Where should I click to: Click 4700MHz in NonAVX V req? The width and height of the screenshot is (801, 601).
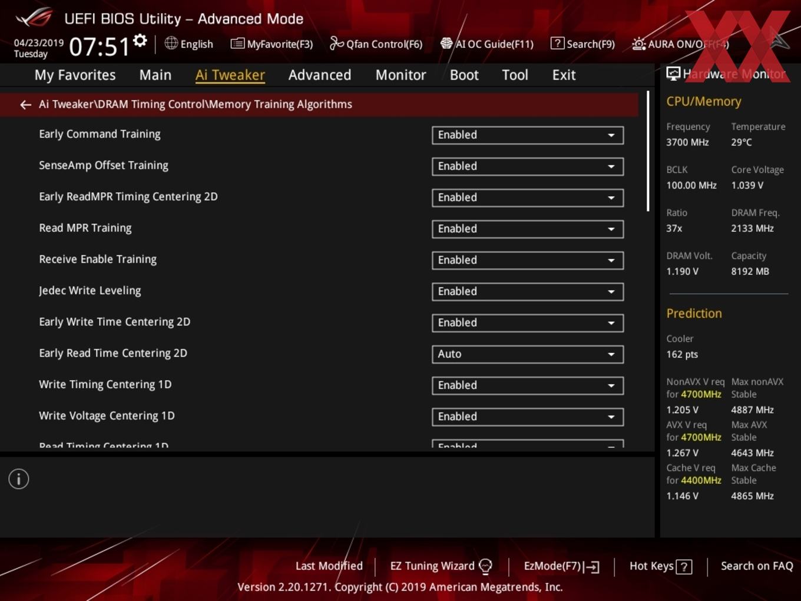point(701,394)
